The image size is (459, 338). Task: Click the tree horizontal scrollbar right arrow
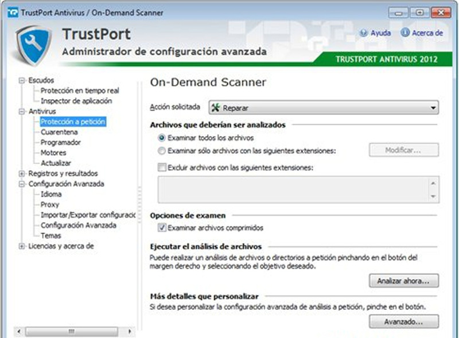click(130, 331)
